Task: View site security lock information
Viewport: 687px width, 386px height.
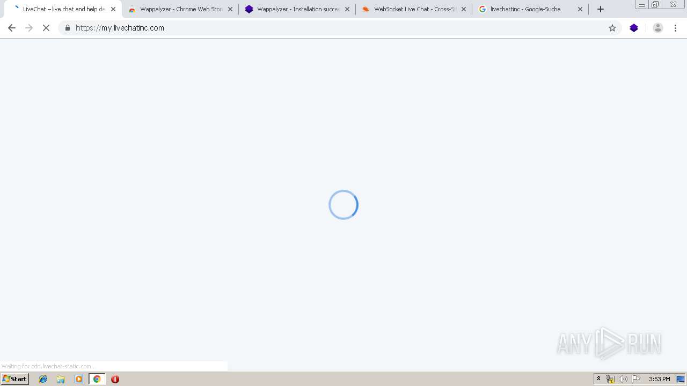Action: click(x=68, y=28)
